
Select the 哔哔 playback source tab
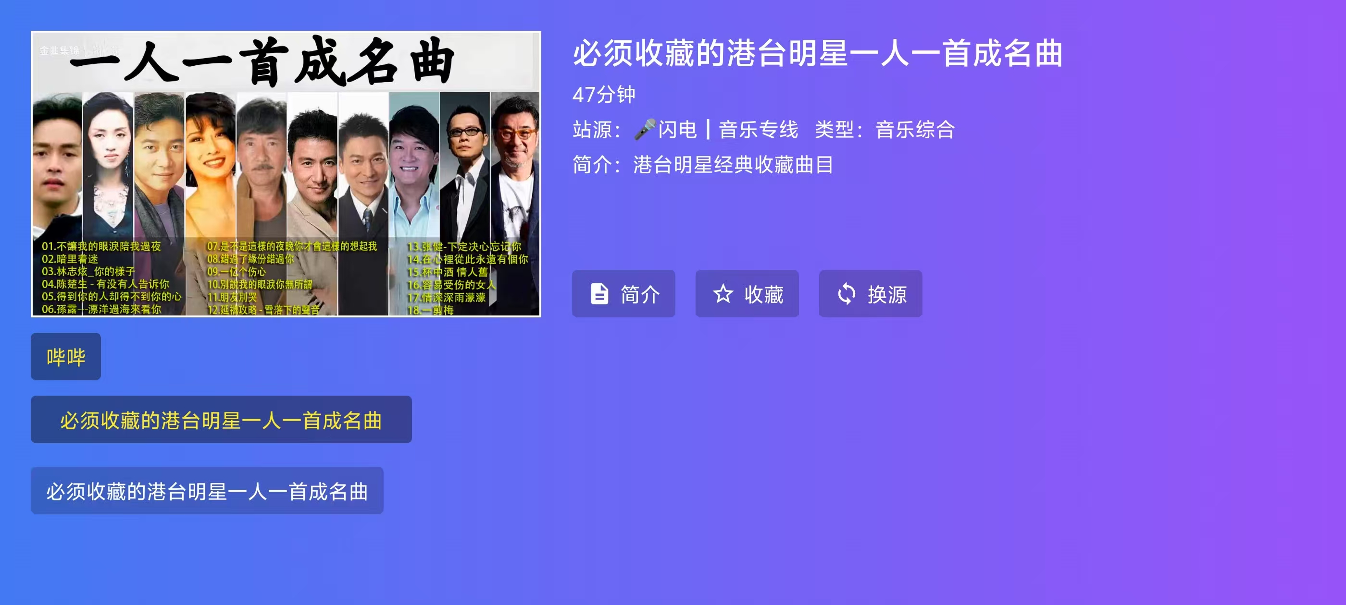pyautogui.click(x=66, y=357)
